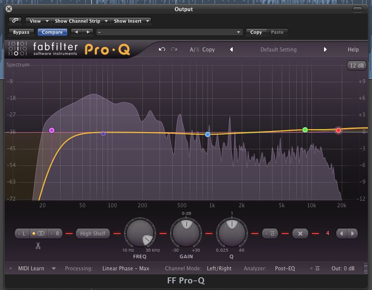Change Post-EQ analyzer setting
This screenshot has height=290, width=372.
pos(285,268)
